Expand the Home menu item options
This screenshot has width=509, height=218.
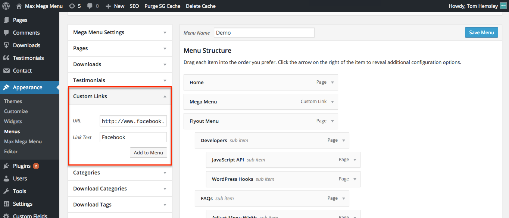[332, 83]
